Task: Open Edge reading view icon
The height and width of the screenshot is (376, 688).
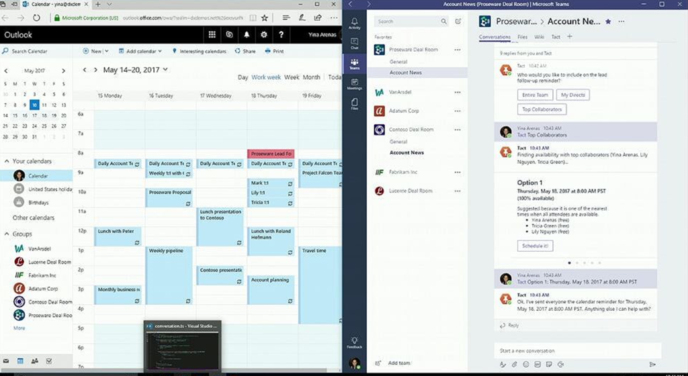Action: pyautogui.click(x=253, y=18)
